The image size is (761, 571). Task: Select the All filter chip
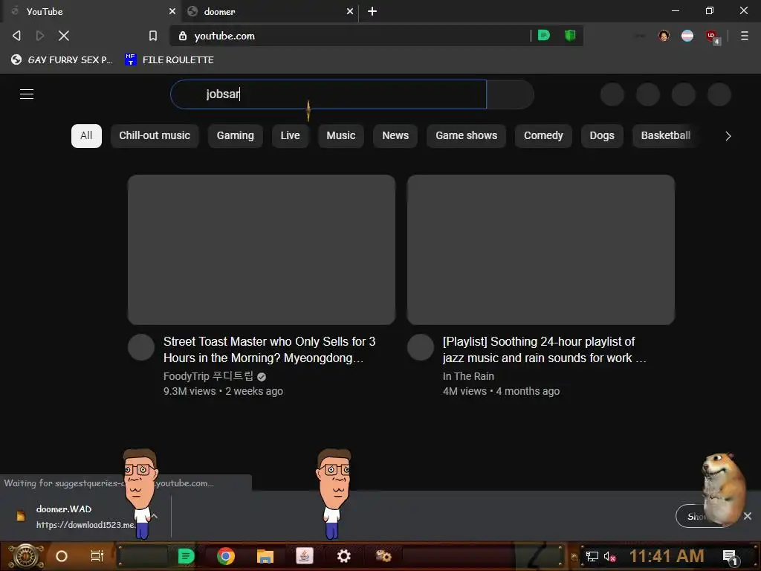point(86,135)
